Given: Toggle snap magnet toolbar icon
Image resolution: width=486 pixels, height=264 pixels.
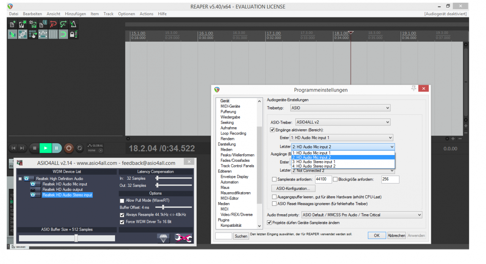Looking at the screenshot, I should coord(63,34).
